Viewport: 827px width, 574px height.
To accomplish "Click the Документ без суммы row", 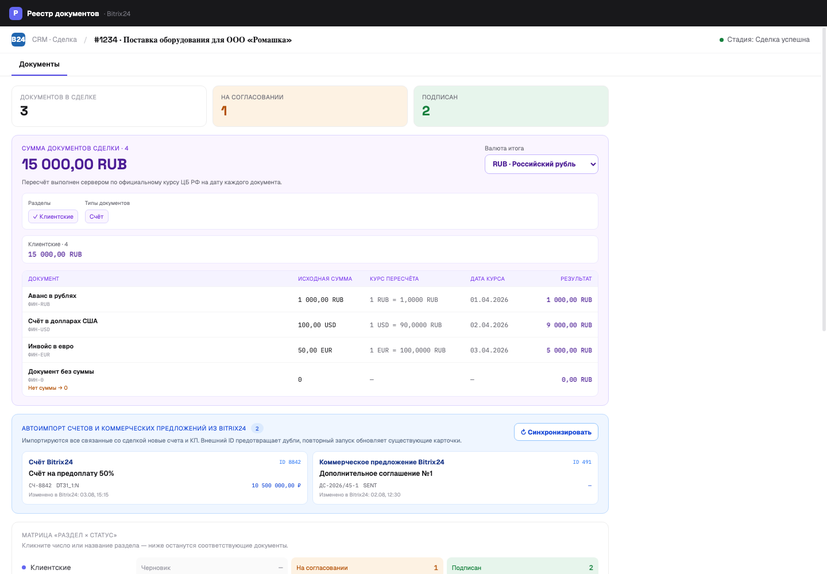I will click(x=310, y=379).
